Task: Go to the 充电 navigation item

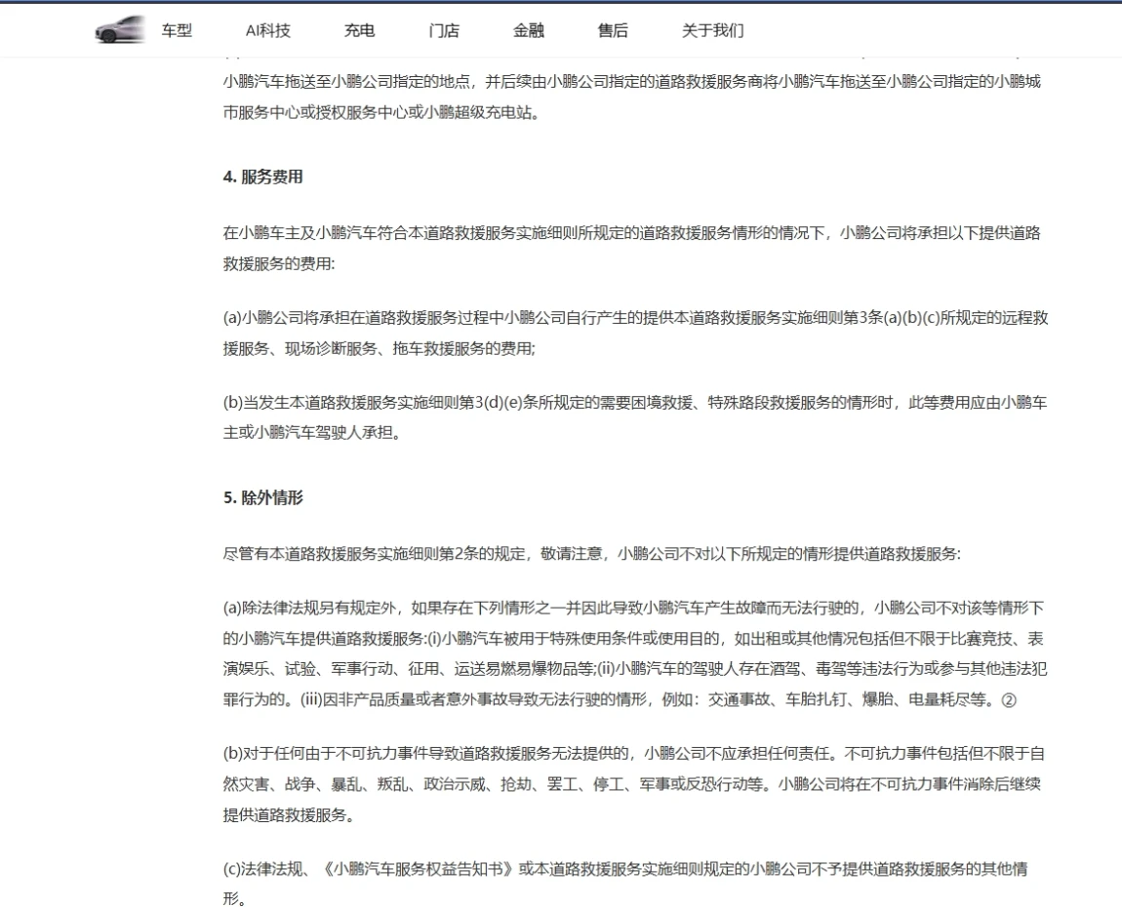Action: 359,30
